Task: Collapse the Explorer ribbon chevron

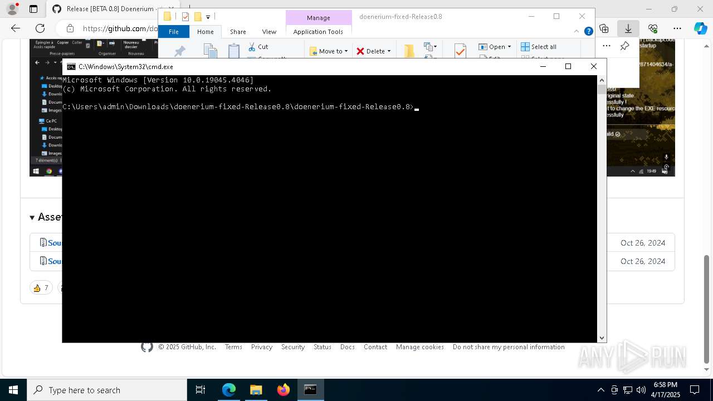Action: click(x=578, y=32)
